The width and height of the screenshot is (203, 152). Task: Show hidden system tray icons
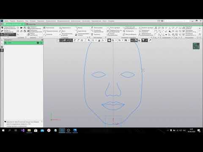click(x=167, y=130)
